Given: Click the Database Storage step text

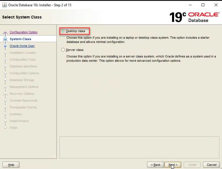Looking at the screenshot, I should coord(22,80).
